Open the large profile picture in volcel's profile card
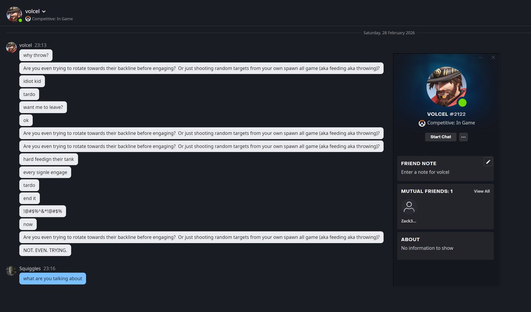This screenshot has height=312, width=531. point(446,87)
